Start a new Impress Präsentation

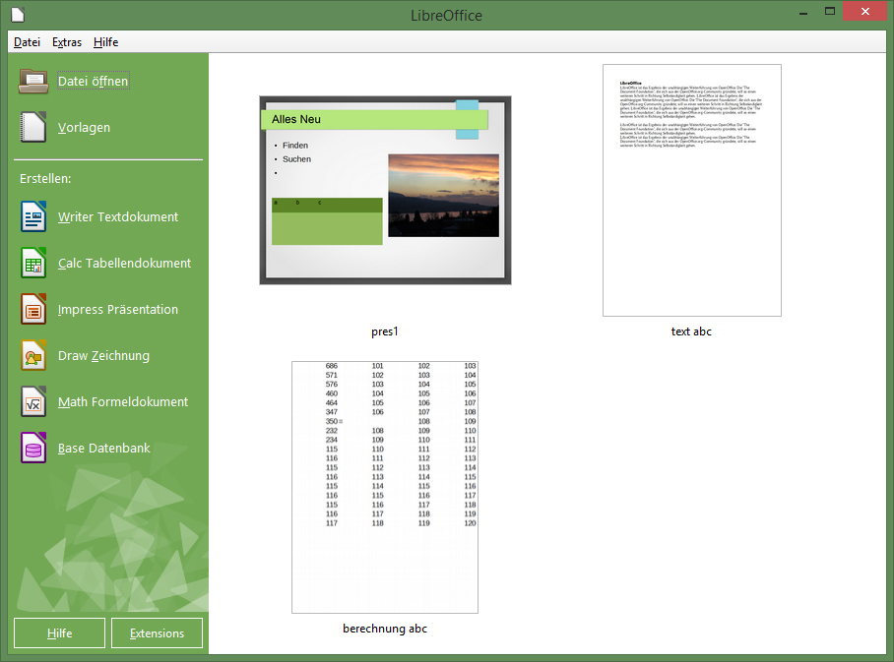tap(118, 309)
